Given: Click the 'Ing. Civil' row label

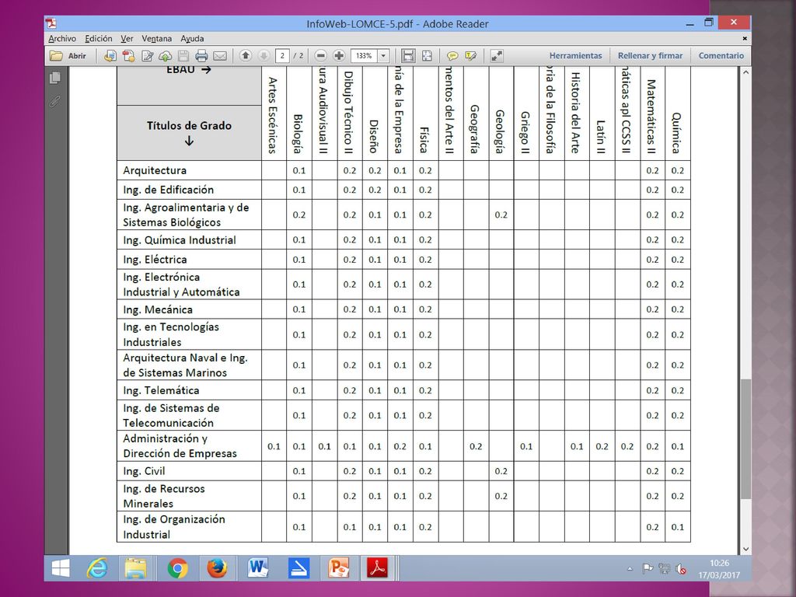Looking at the screenshot, I should pyautogui.click(x=144, y=471).
